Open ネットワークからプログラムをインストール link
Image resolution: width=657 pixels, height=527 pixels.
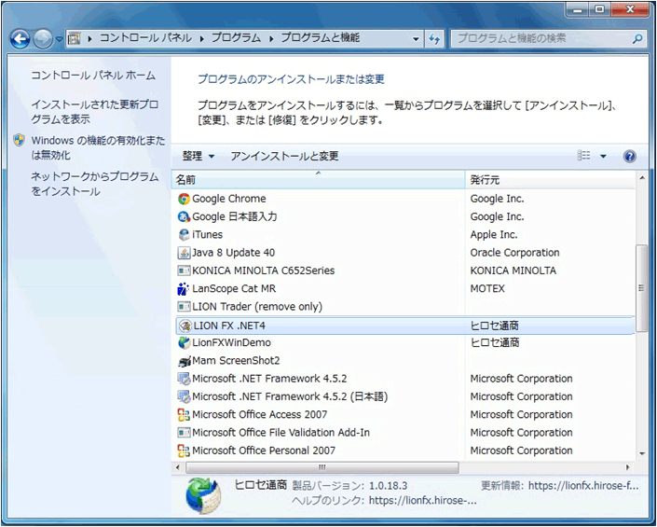(95, 184)
